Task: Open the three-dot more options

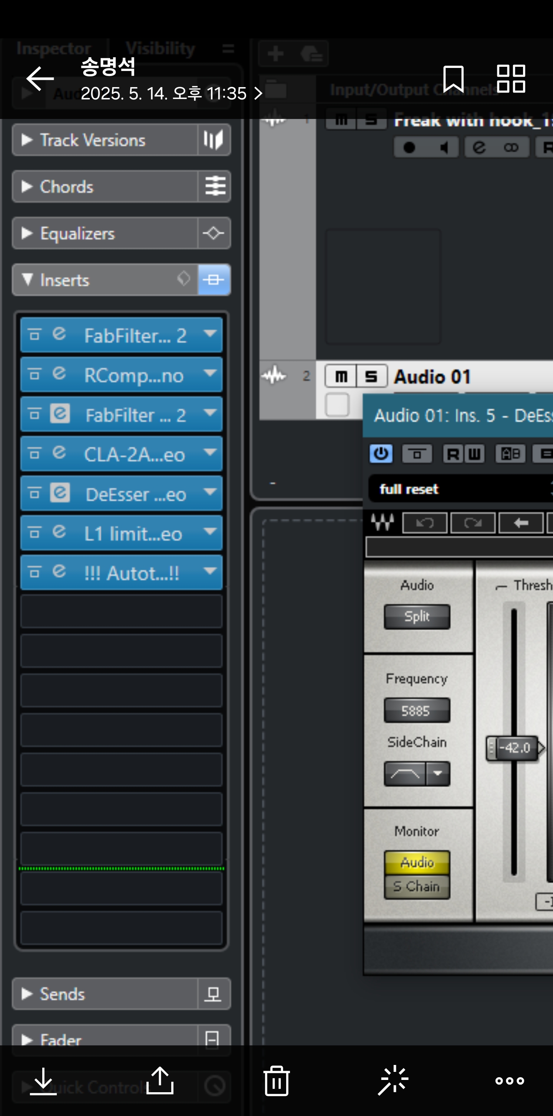Action: (510, 1081)
